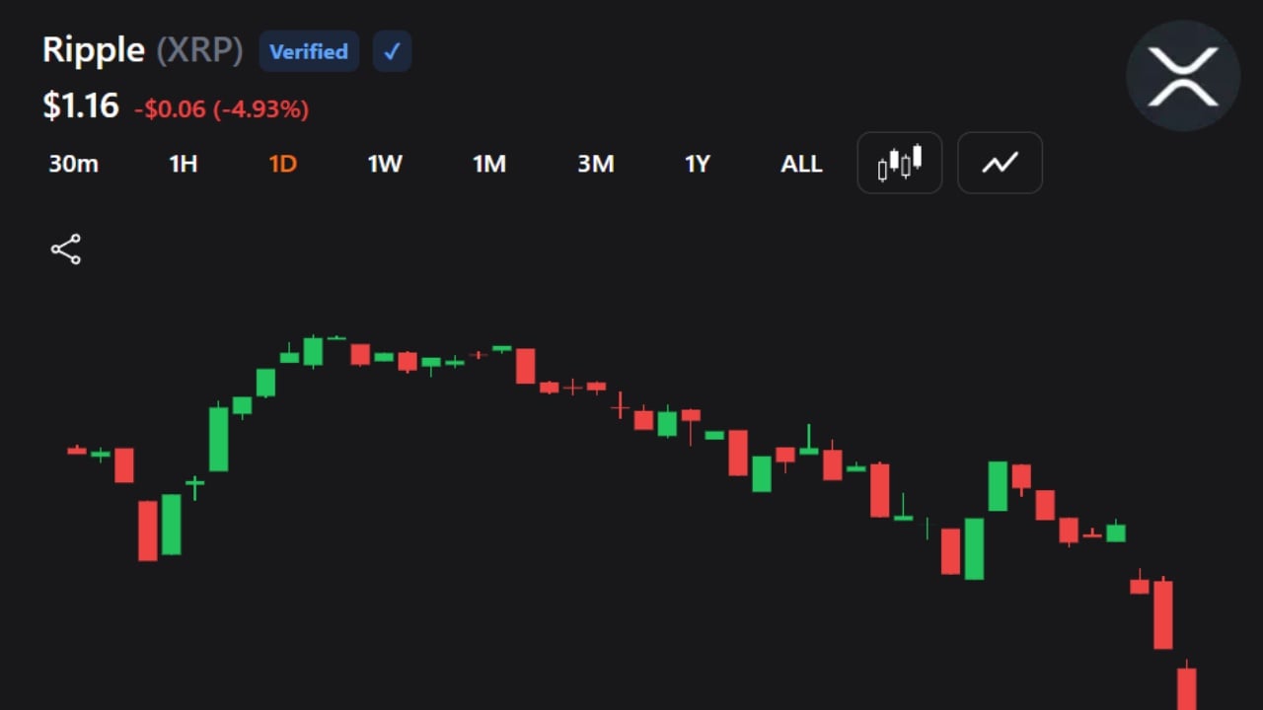
Task: Click the XRP logo icon
Action: point(1183,76)
